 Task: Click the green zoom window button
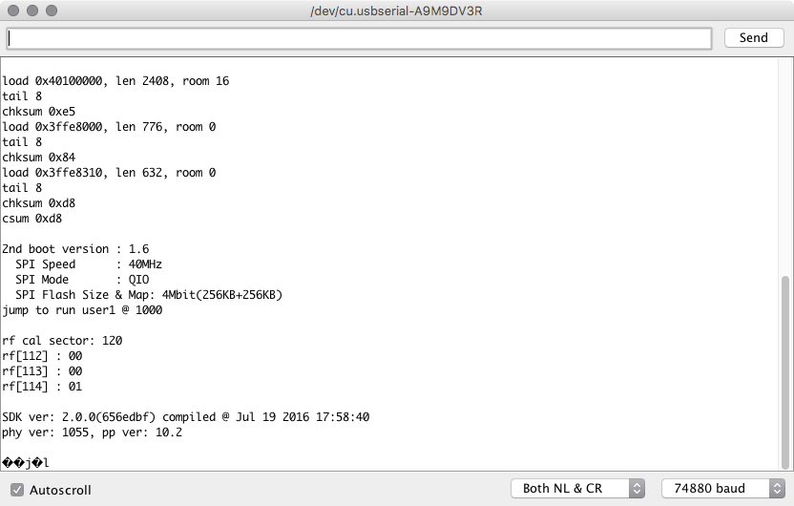(x=51, y=11)
